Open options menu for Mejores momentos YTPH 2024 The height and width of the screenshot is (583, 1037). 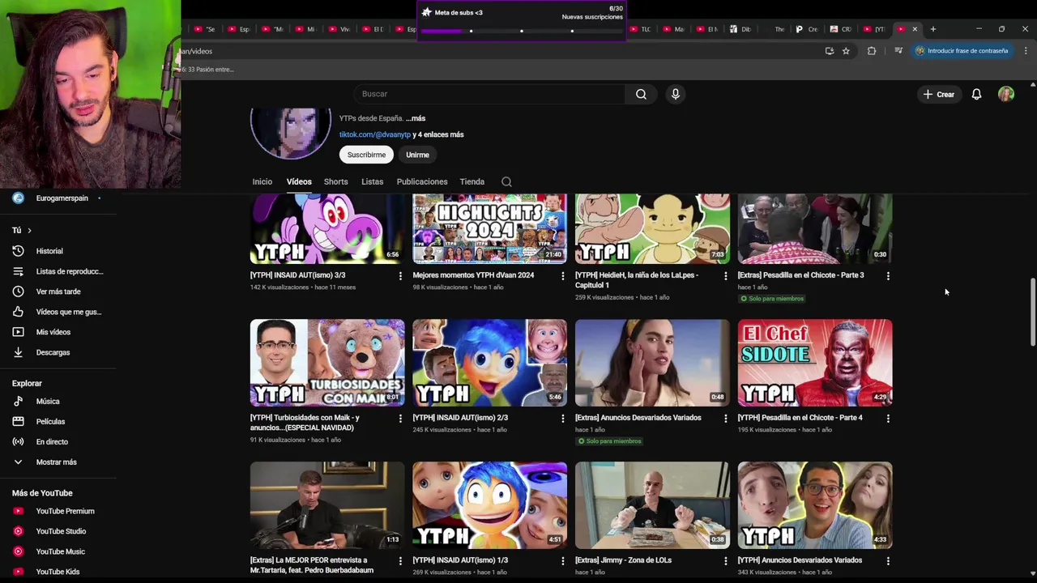pos(562,276)
